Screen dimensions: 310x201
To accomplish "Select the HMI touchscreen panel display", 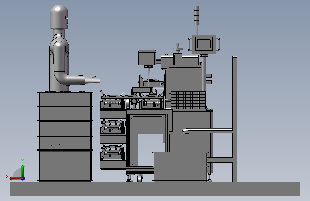I will [204, 44].
